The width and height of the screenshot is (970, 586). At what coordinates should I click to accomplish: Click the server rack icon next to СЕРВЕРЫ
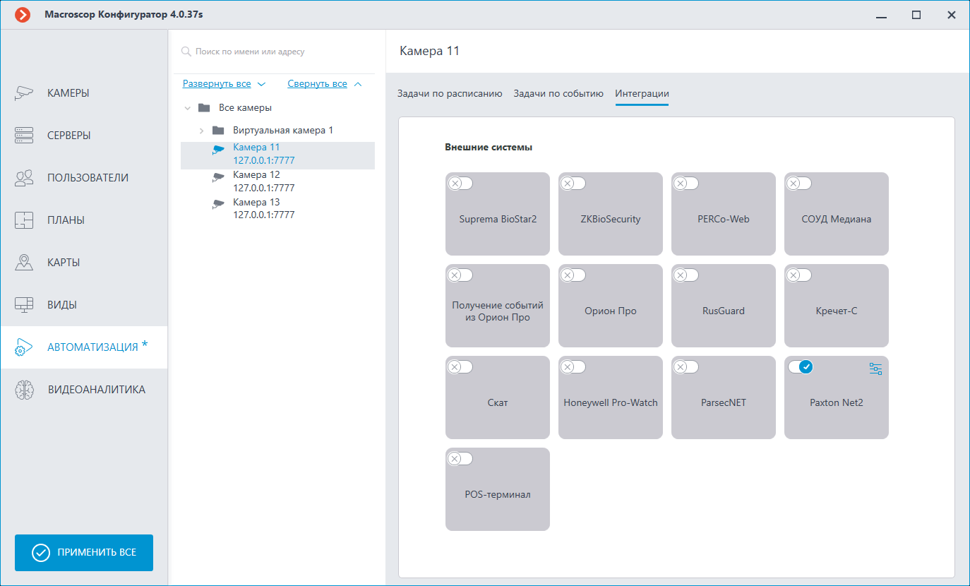(24, 136)
